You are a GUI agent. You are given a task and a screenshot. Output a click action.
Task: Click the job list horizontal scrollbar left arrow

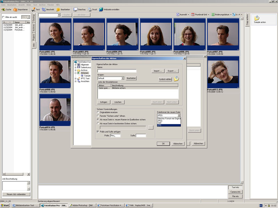(4, 174)
